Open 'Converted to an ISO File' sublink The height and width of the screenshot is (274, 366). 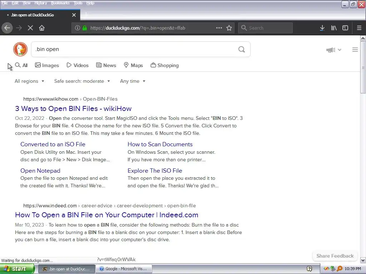[x=53, y=144]
